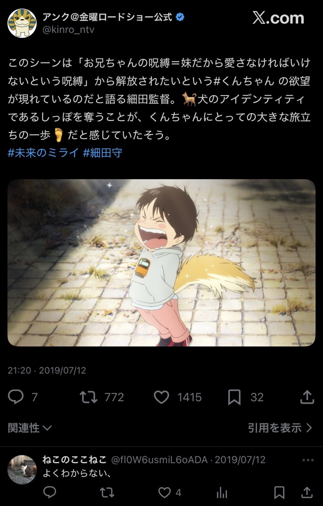
Task: Open the reply icon on main post
Action: tap(16, 397)
